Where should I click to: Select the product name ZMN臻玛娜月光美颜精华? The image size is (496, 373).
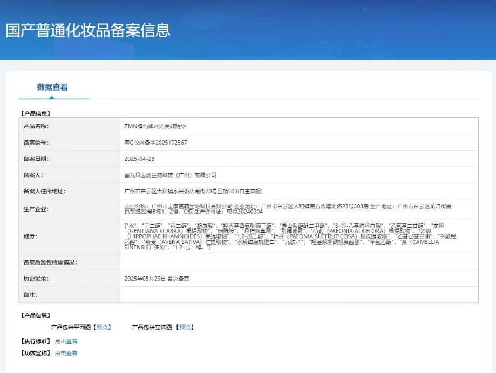[x=155, y=126]
